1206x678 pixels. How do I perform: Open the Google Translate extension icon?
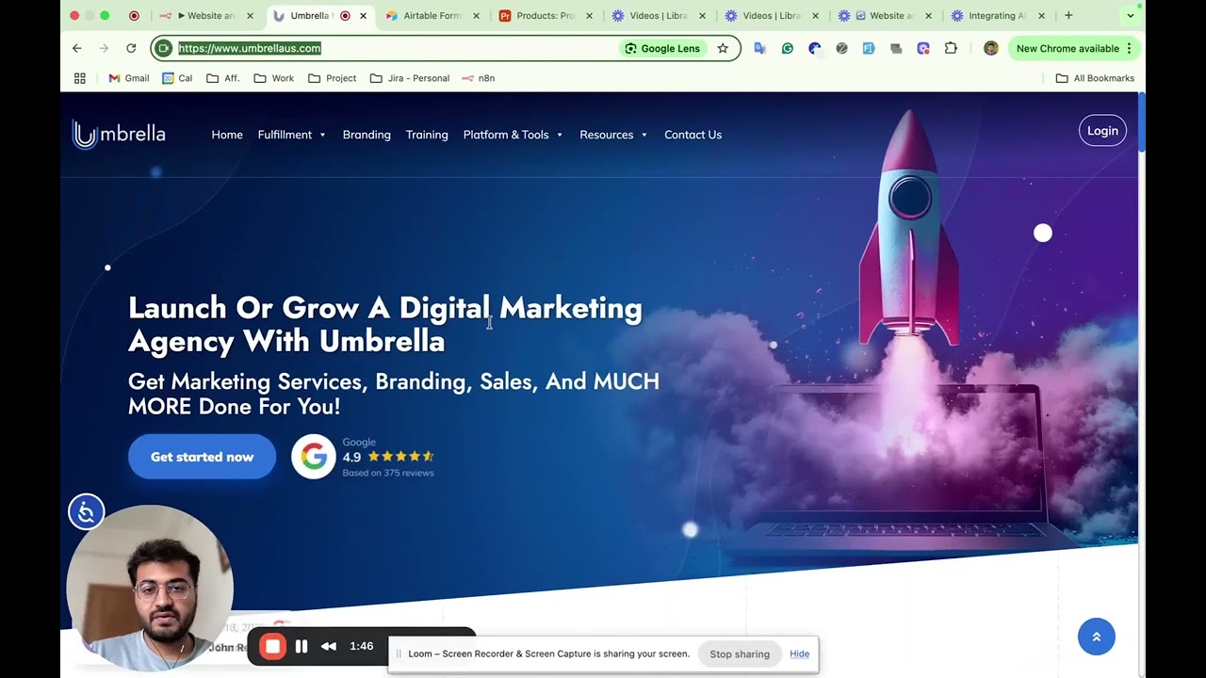tap(760, 48)
